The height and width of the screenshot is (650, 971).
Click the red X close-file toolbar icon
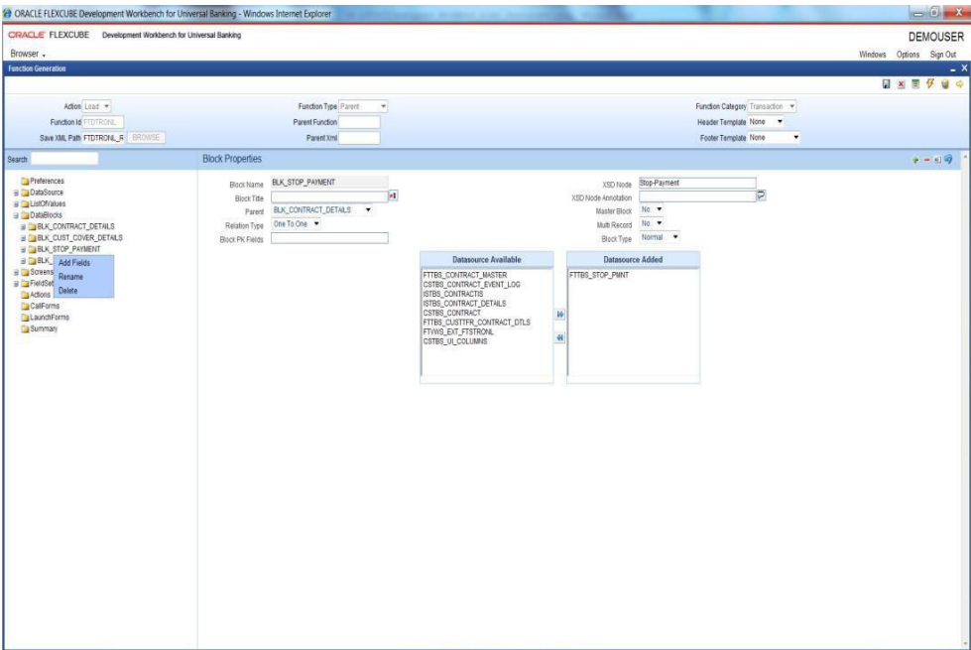(901, 84)
